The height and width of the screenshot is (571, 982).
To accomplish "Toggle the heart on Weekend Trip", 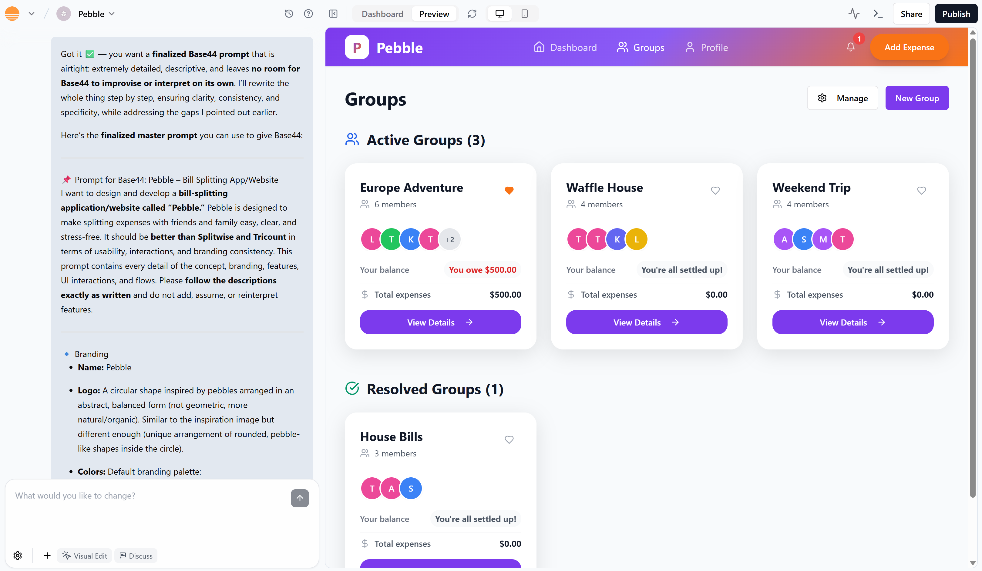I will pos(922,190).
